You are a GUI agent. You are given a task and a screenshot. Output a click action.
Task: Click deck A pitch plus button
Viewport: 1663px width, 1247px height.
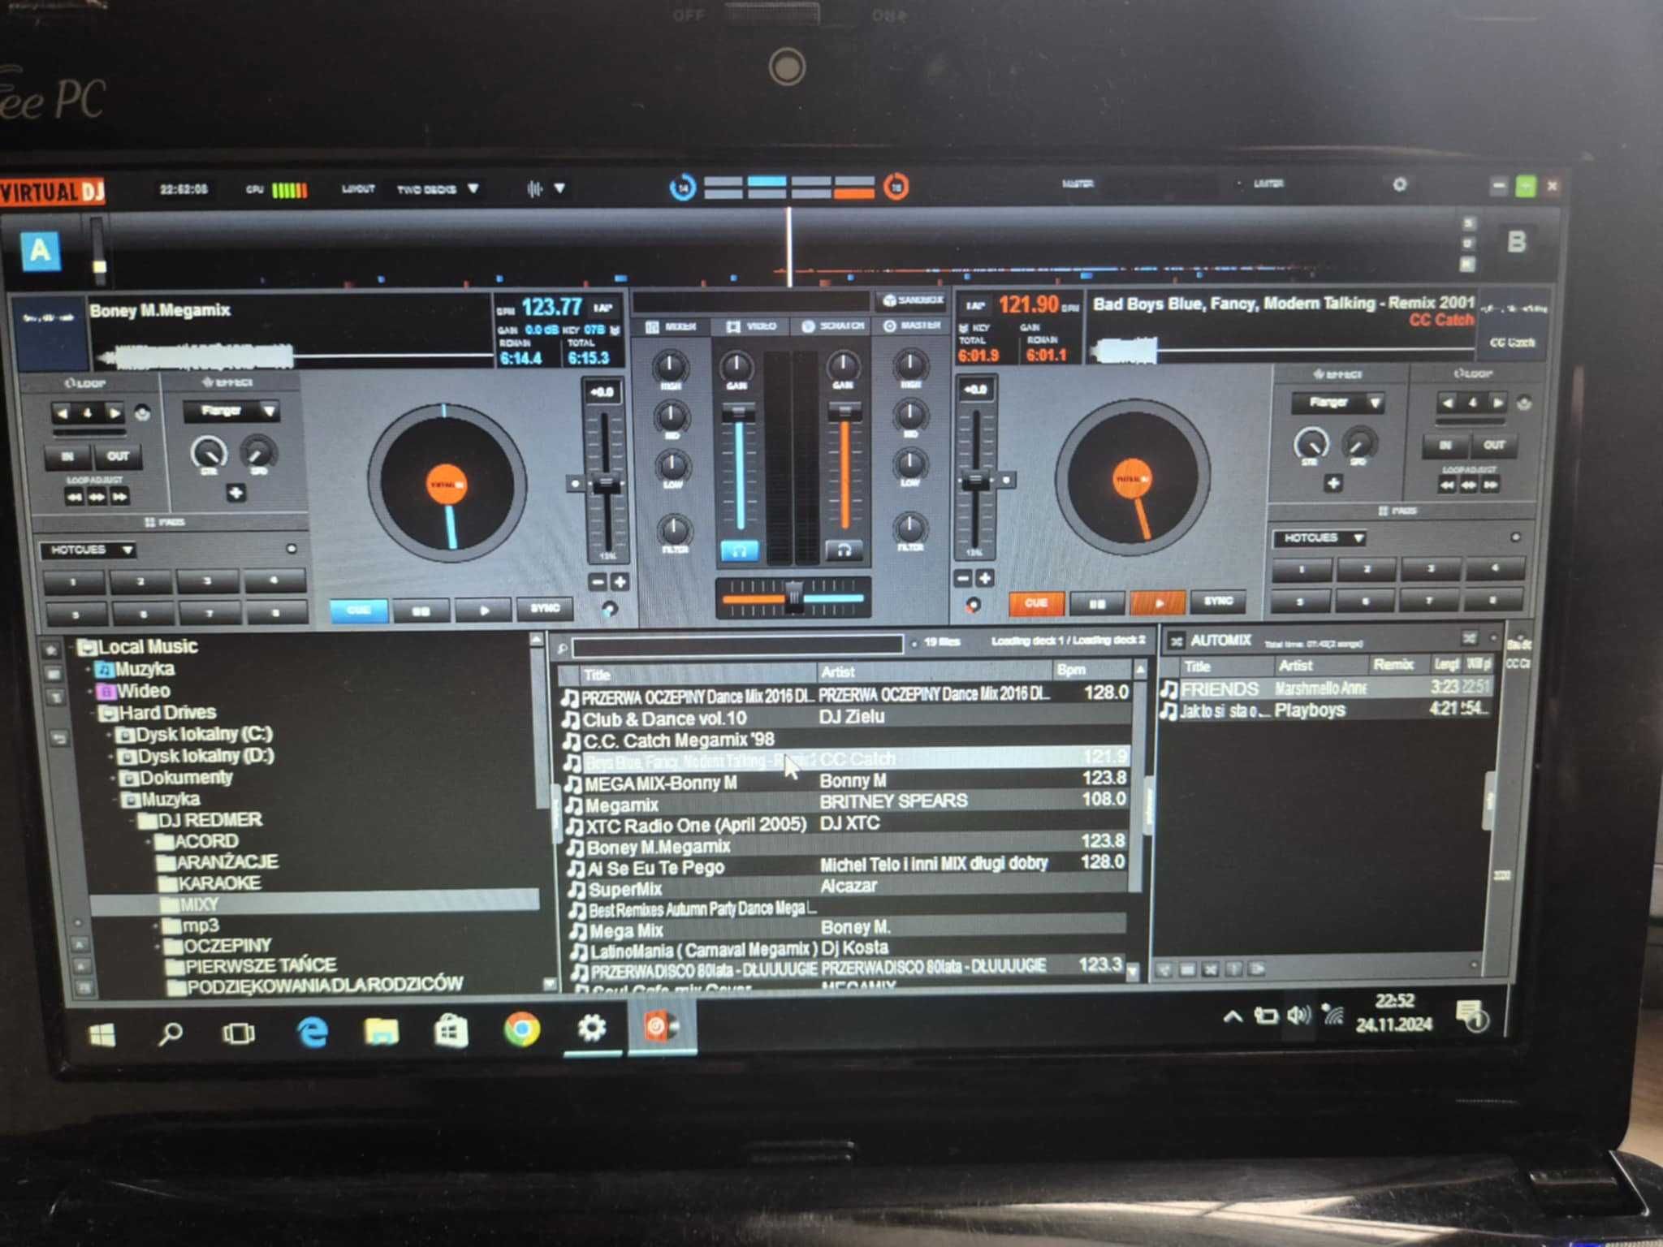[x=620, y=582]
